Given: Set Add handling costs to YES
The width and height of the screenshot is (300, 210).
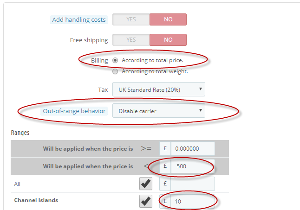Looking at the screenshot, I should coord(131,19).
